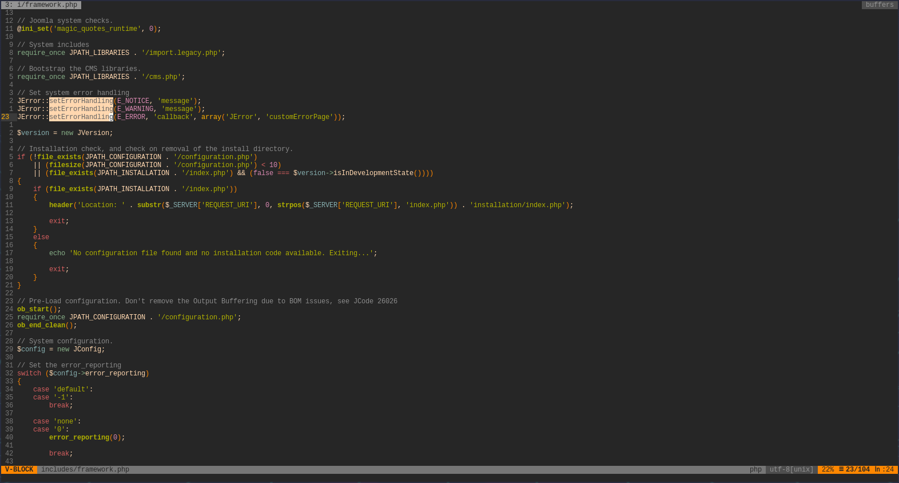Click the utf-8[unix] encoding indicator
Screen dimensions: 899x483
pyautogui.click(x=791, y=469)
